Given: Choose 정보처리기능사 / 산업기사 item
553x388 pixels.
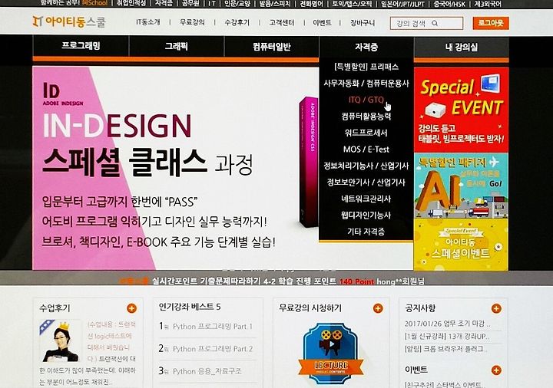Looking at the screenshot, I should click(x=366, y=166).
